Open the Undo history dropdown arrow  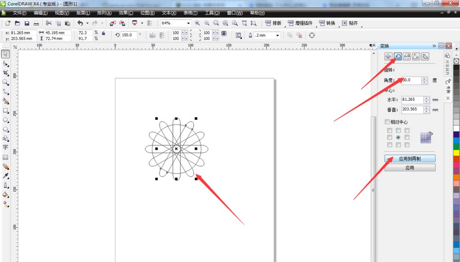pos(87,23)
